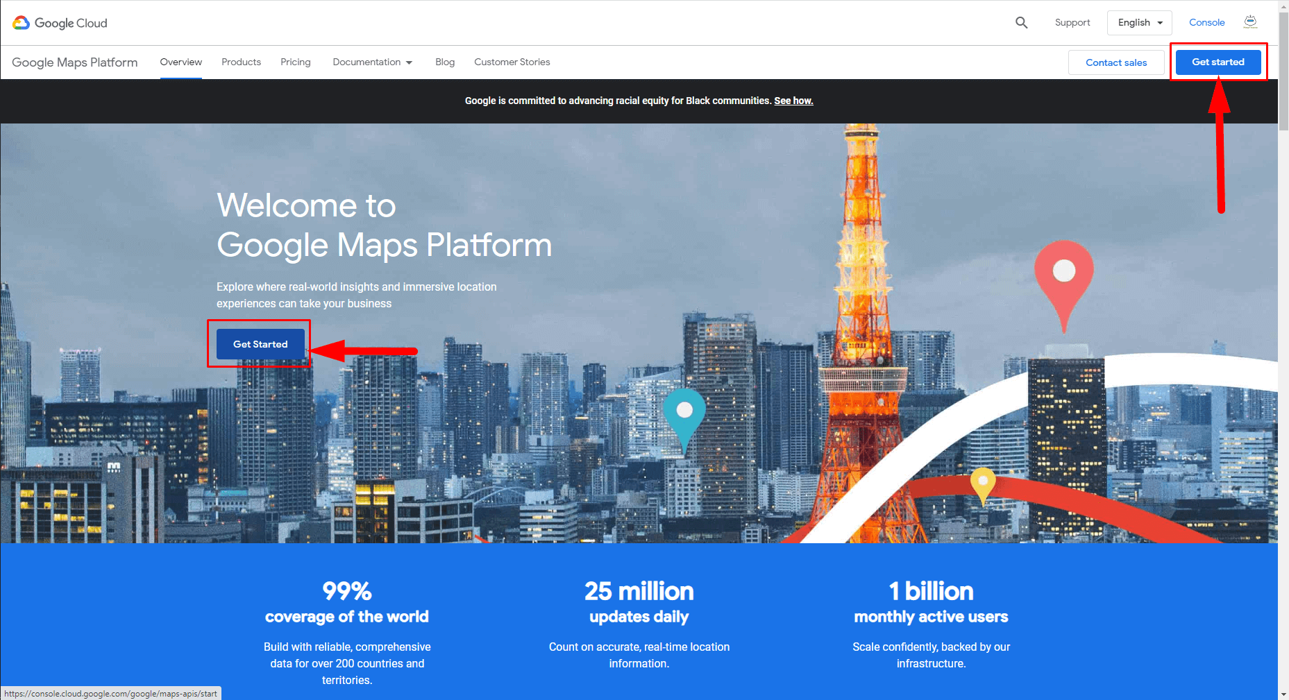Open search with the magnifier icon
This screenshot has height=700, width=1289.
pos(1021,22)
